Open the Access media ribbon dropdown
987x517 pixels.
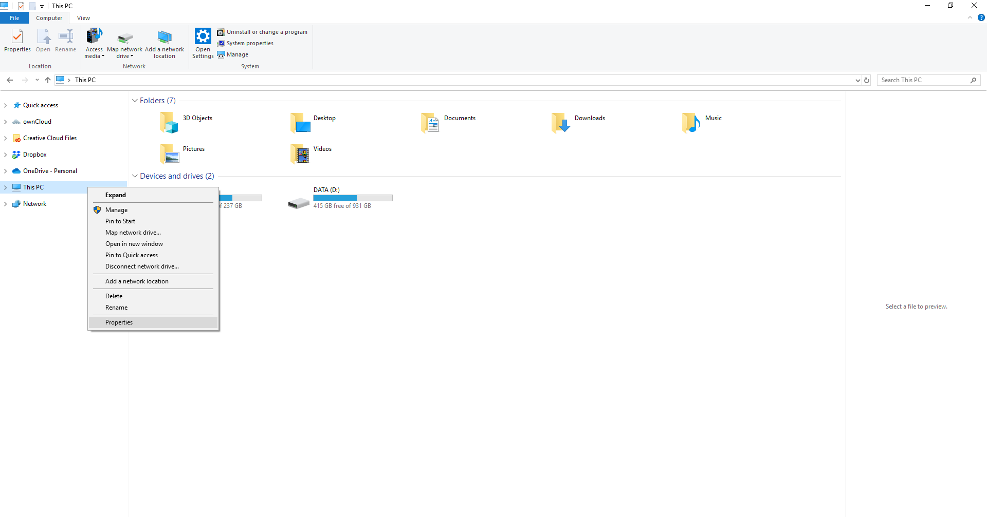94,44
